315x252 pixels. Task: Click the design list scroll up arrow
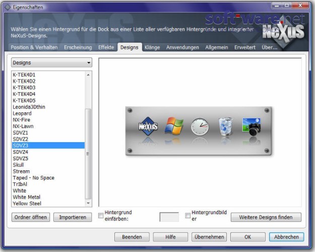(x=88, y=75)
